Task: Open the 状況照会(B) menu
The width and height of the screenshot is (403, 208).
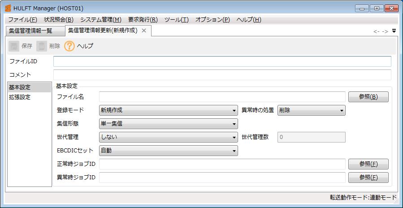Action: [59, 20]
